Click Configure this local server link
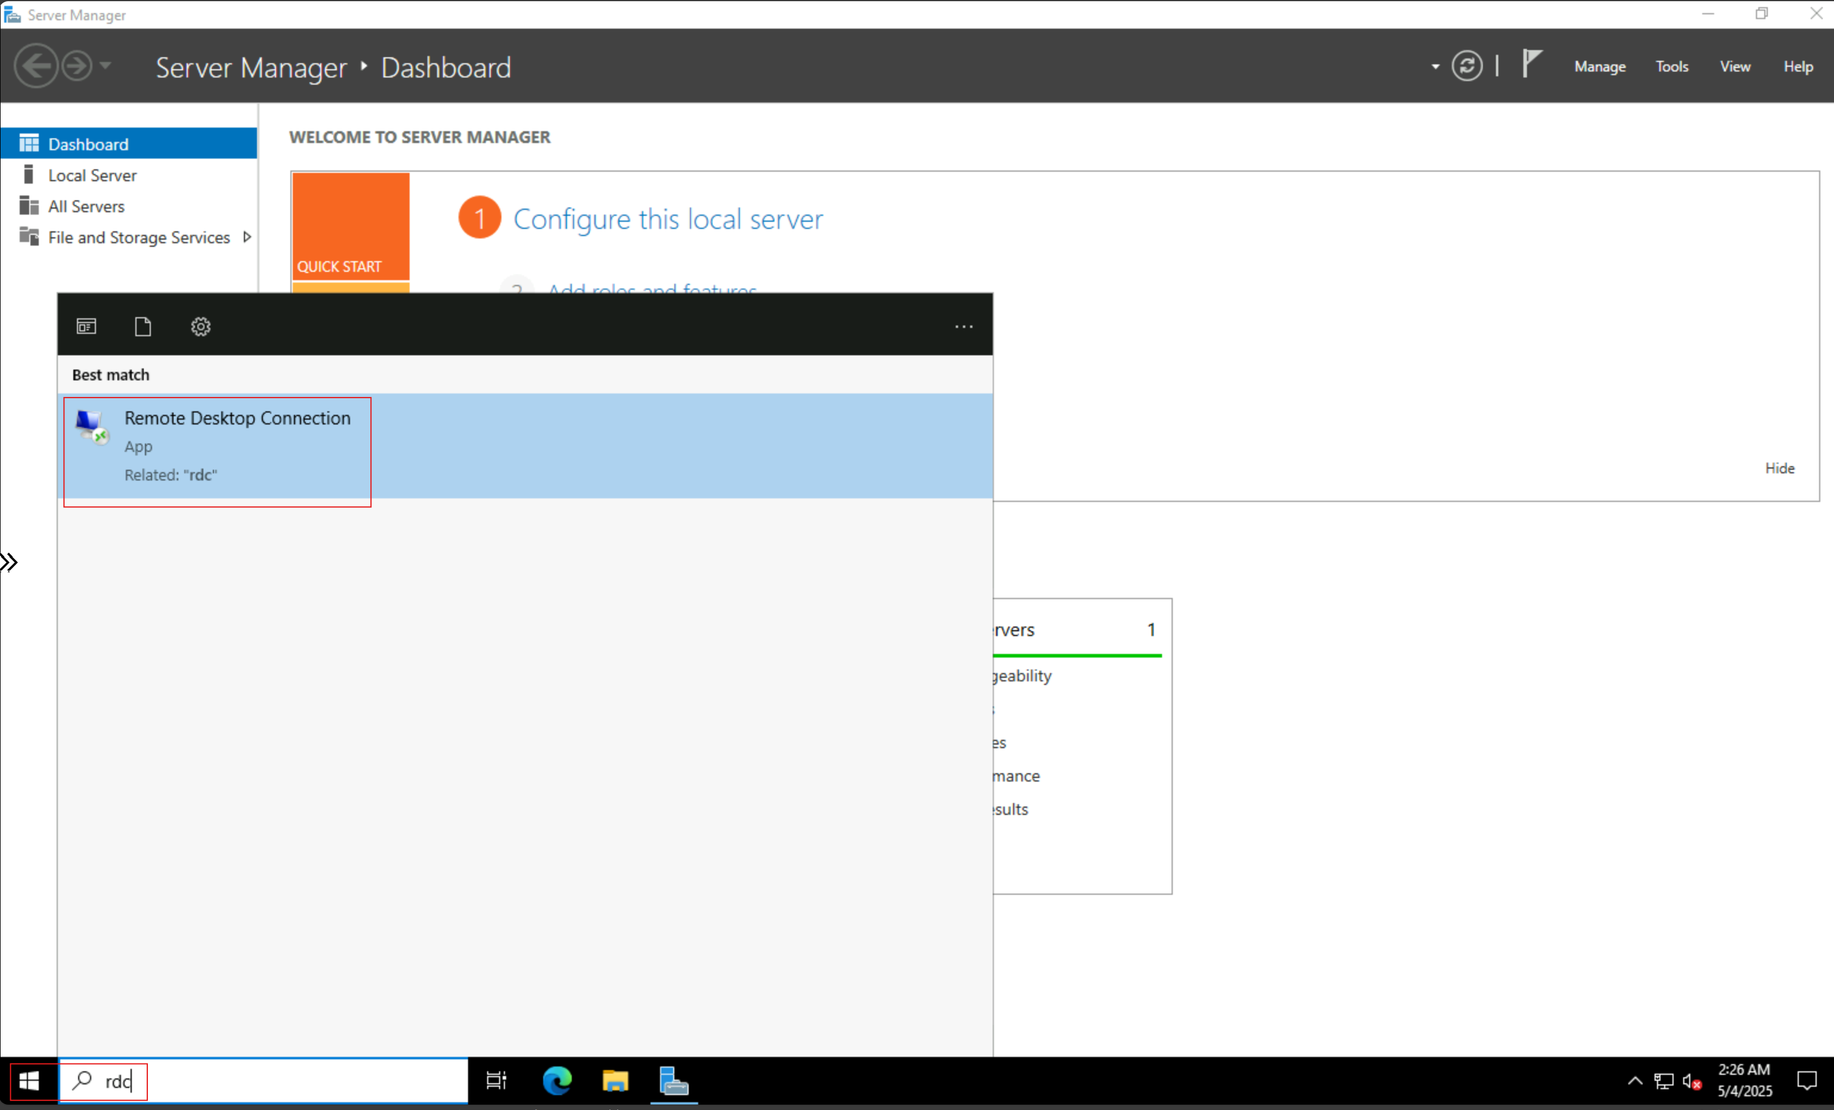 coord(668,219)
